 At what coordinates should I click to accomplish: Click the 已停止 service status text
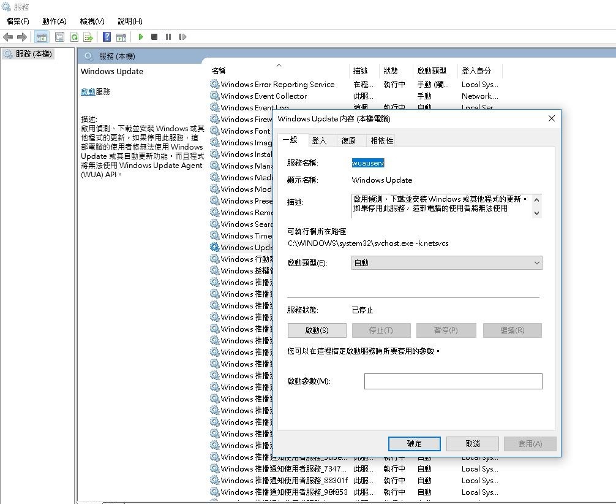[362, 310]
